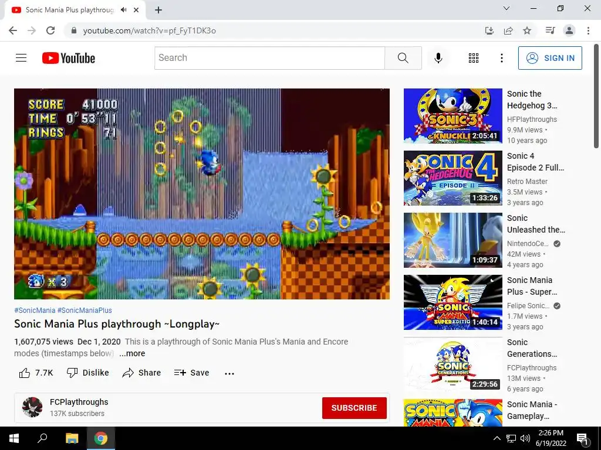This screenshot has height=450, width=601.
Task: Open the Retro Master channel name
Action: point(527,182)
